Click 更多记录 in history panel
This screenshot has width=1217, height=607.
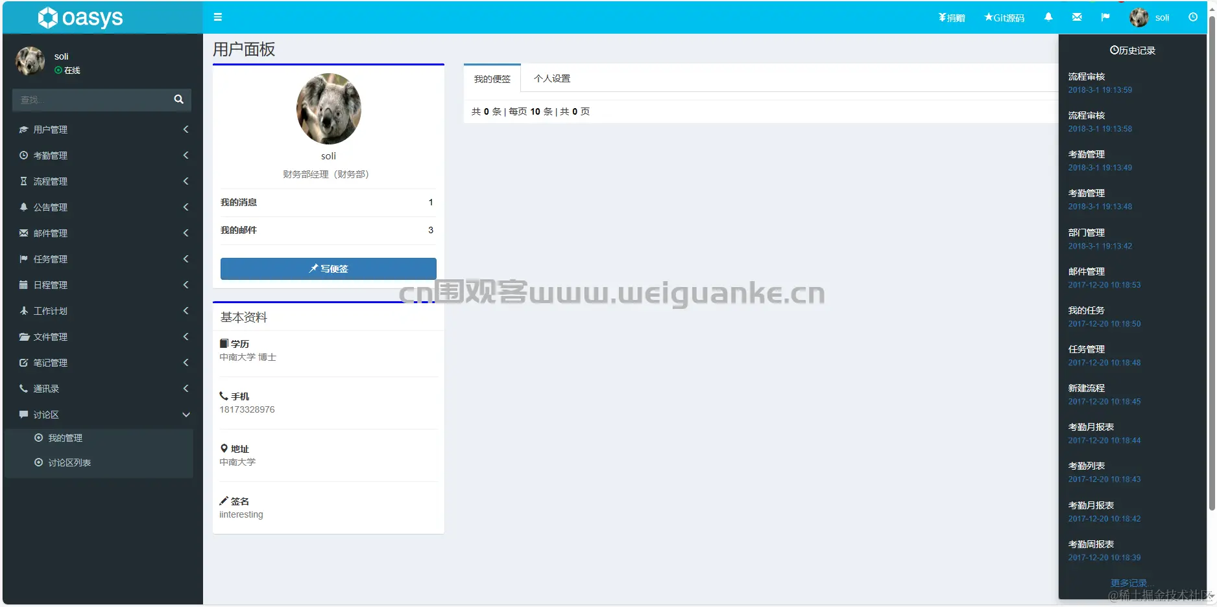[1132, 583]
